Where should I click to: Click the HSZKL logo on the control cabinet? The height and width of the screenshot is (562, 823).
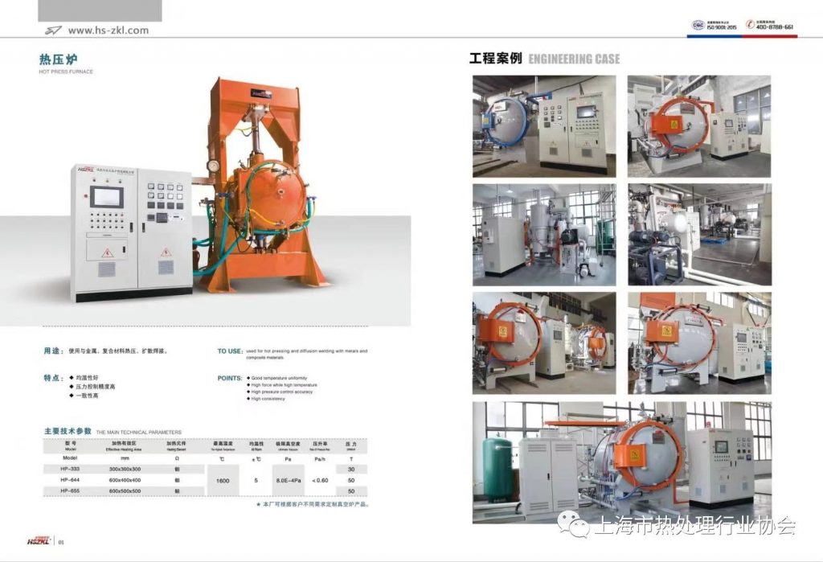(x=88, y=169)
